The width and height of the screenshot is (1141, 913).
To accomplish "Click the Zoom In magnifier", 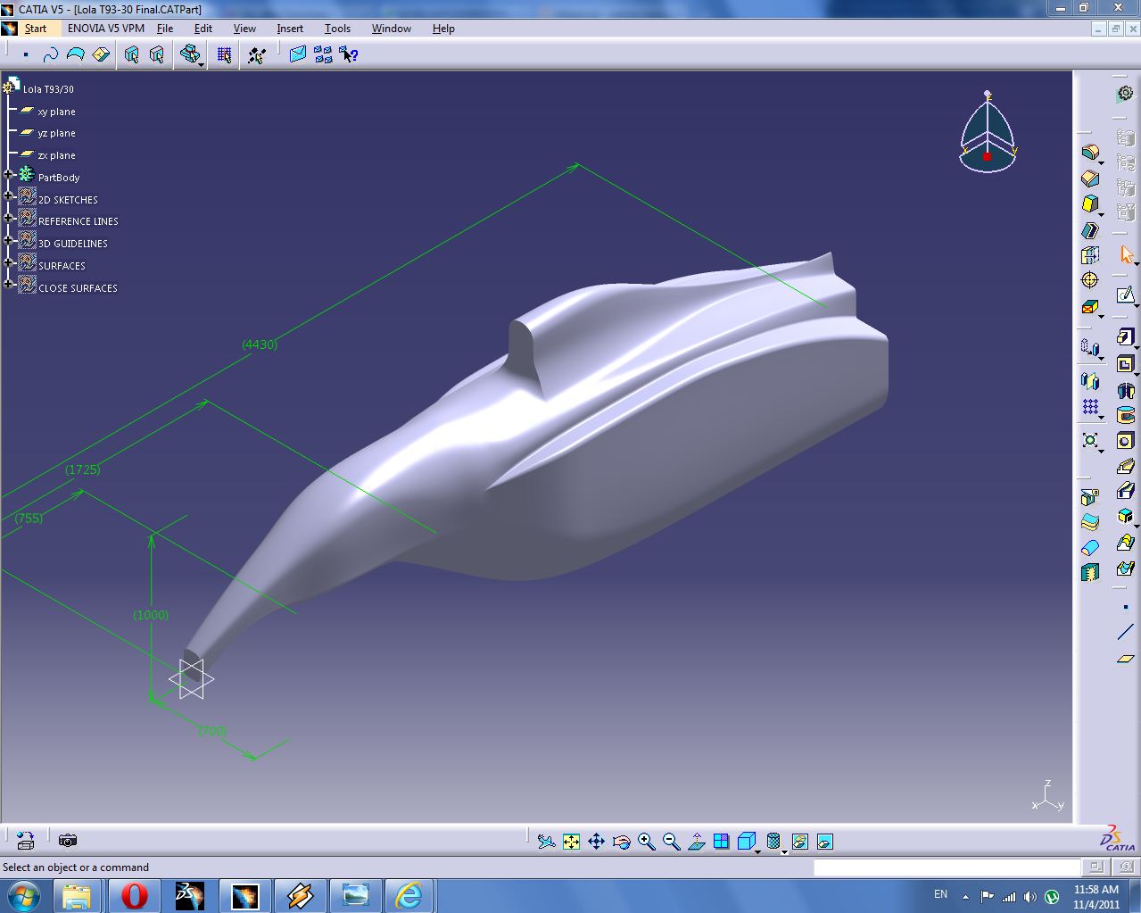I will coord(647,842).
